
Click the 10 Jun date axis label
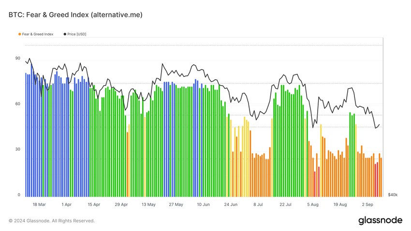(x=204, y=204)
